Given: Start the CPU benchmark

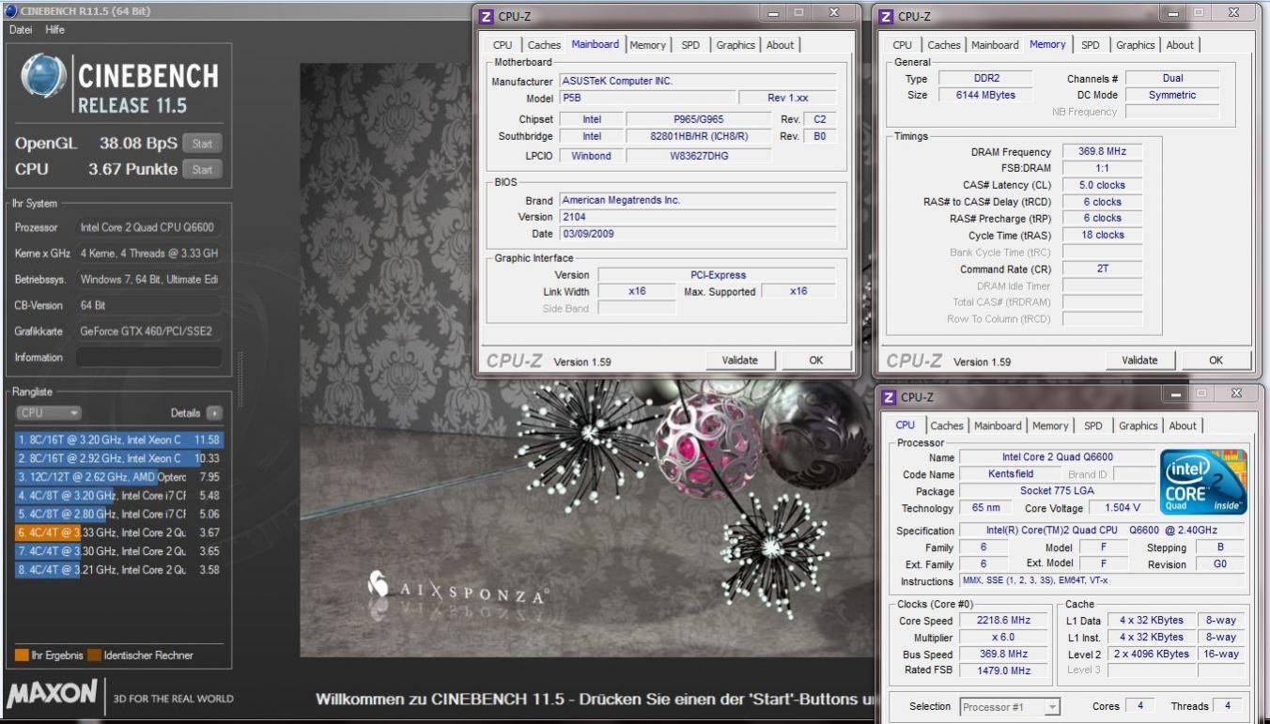Looking at the screenshot, I should tap(202, 170).
